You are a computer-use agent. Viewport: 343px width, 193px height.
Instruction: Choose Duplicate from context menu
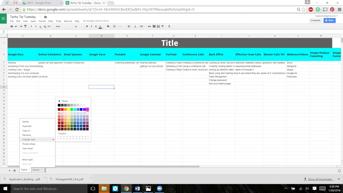[x=37, y=126]
